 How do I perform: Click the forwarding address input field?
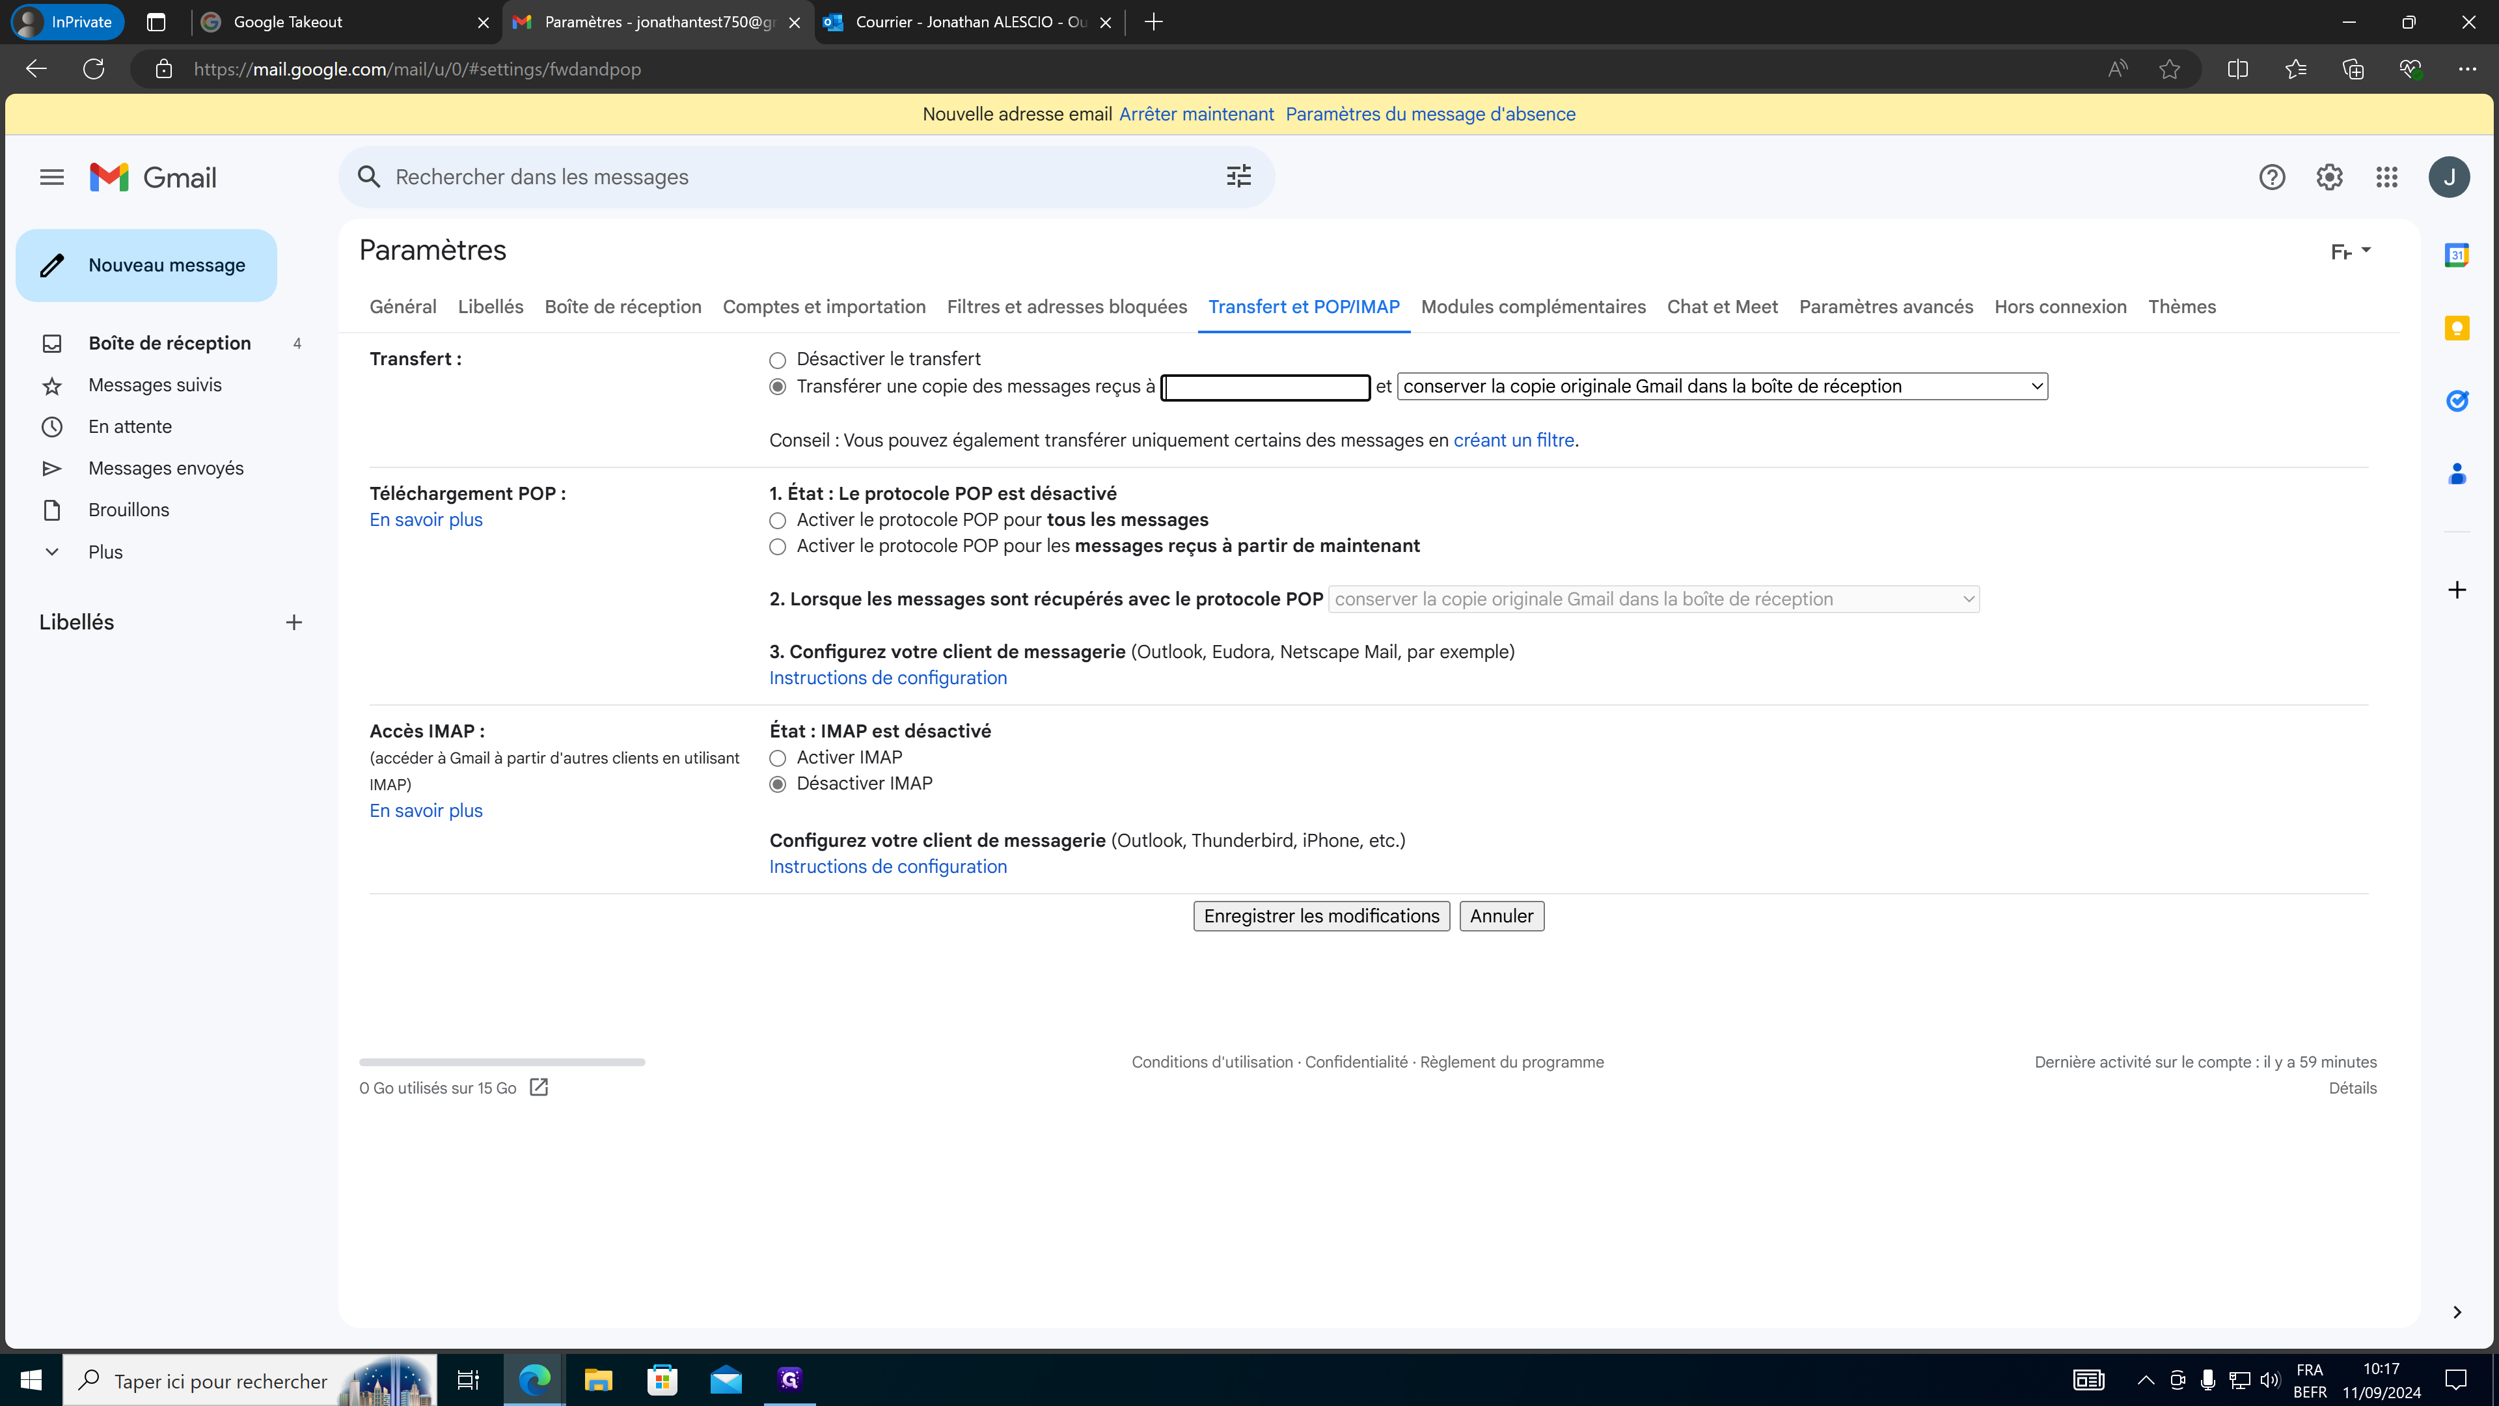point(1265,387)
